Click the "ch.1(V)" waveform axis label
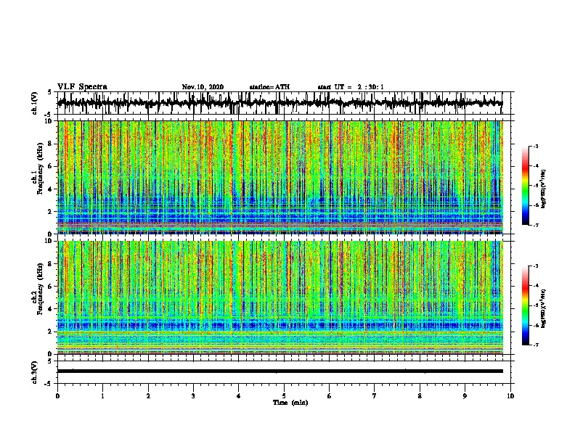 tap(34, 103)
